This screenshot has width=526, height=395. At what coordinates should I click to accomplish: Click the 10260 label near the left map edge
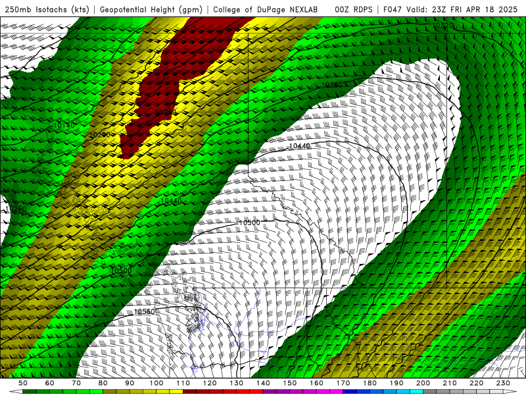16,209
